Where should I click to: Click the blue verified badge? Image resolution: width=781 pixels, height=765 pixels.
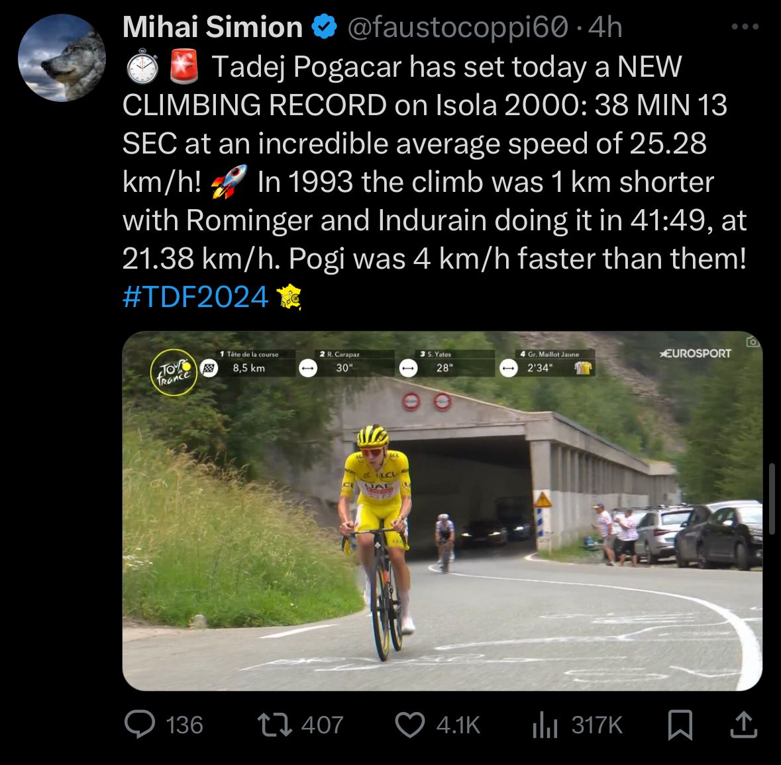tap(323, 27)
